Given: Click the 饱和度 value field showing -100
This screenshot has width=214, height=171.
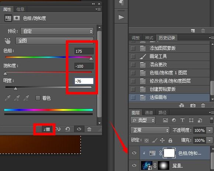Looking at the screenshot, I should click(84, 66).
